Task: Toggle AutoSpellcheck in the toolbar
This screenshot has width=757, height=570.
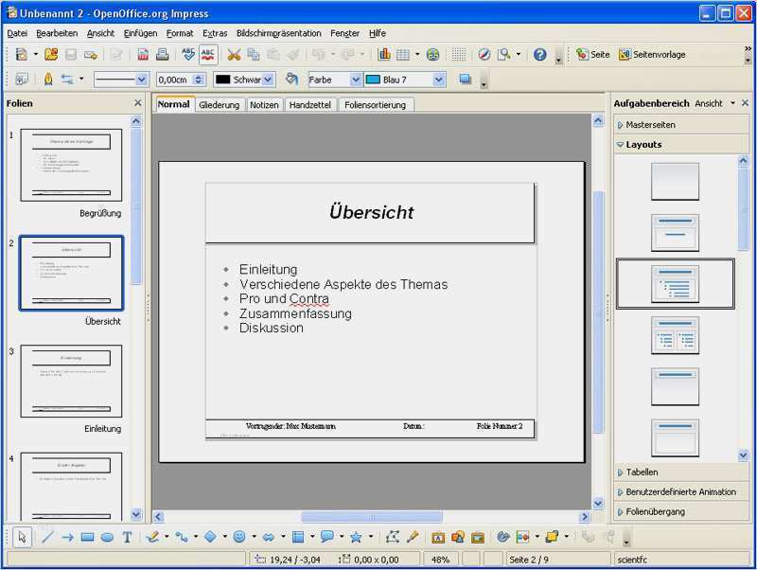Action: [208, 54]
